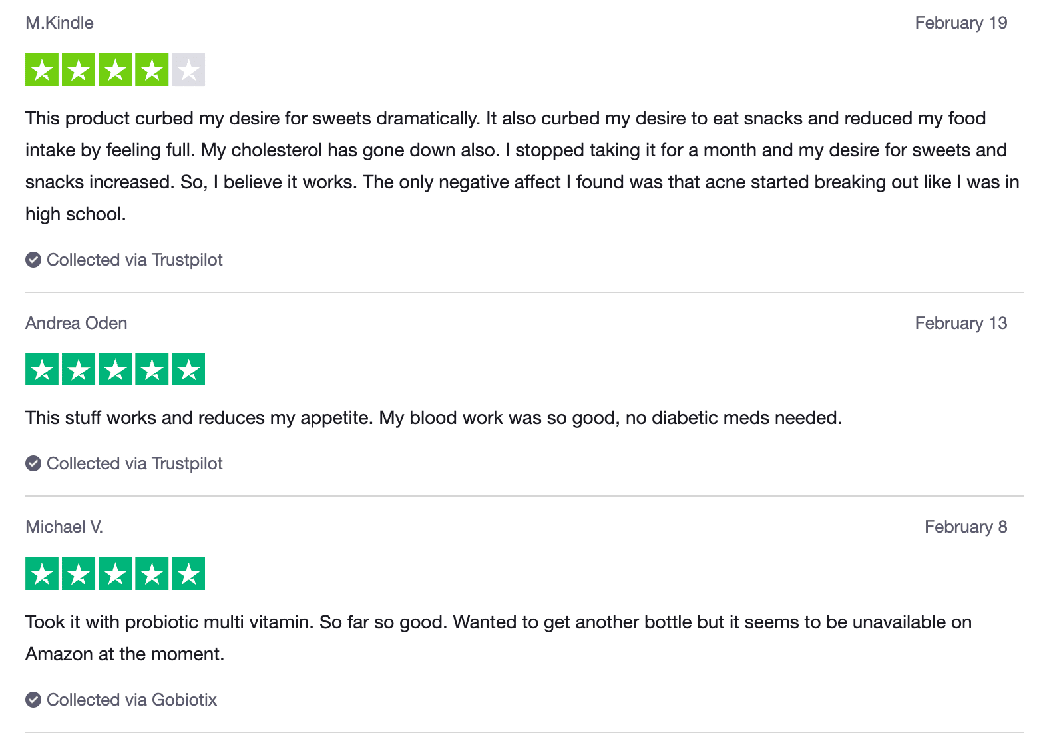Click the fifth star in Andrea Oden's rating
Screen dimensions: 1045x743
(x=188, y=370)
